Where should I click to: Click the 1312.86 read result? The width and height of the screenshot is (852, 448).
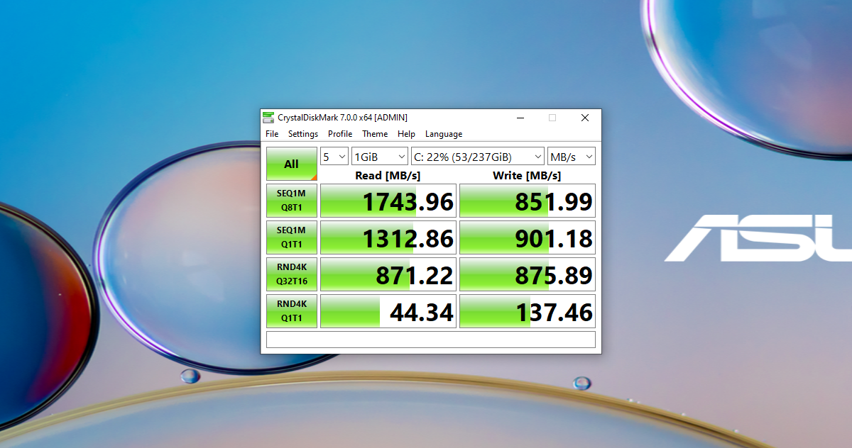click(x=388, y=237)
